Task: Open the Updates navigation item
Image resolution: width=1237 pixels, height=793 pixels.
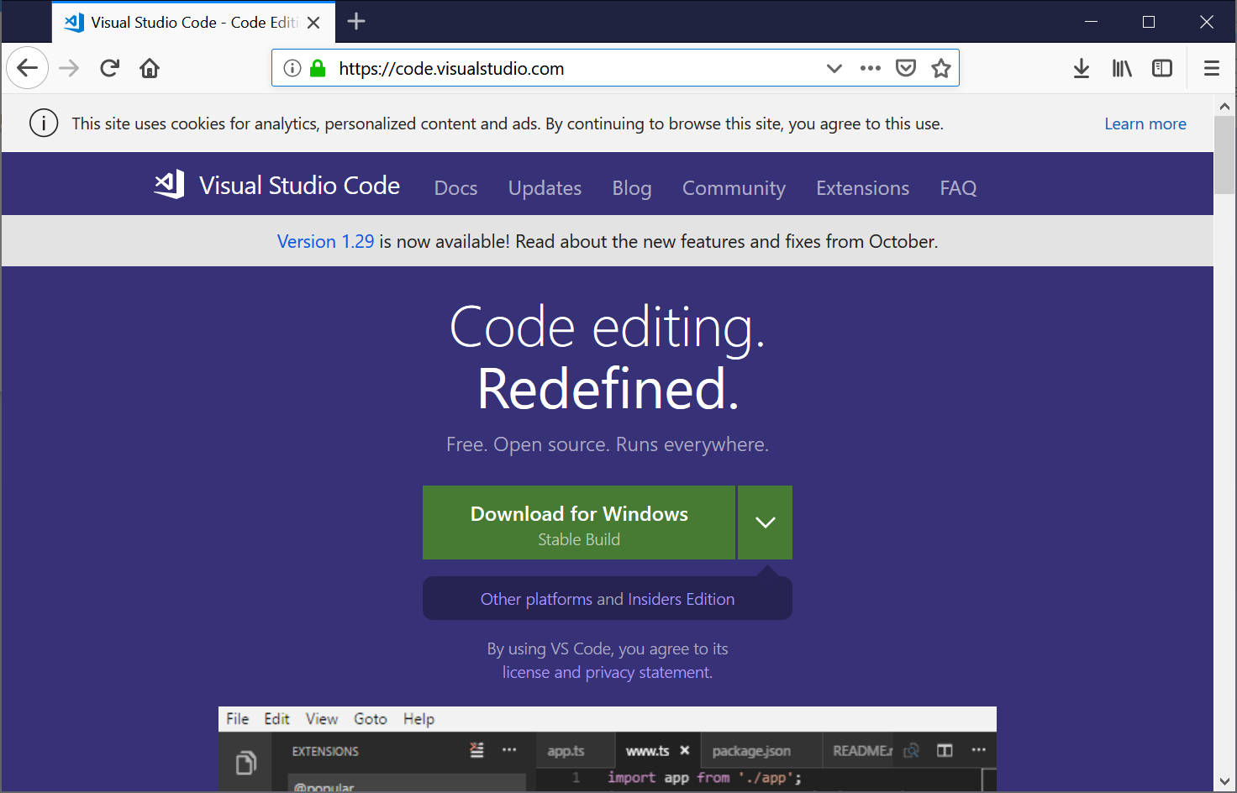Action: (545, 188)
